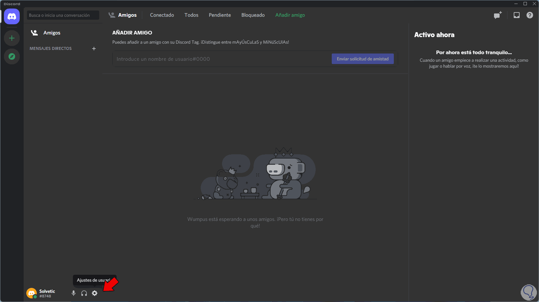Maximize the Discord window
This screenshot has height=302, width=539.
tap(525, 4)
